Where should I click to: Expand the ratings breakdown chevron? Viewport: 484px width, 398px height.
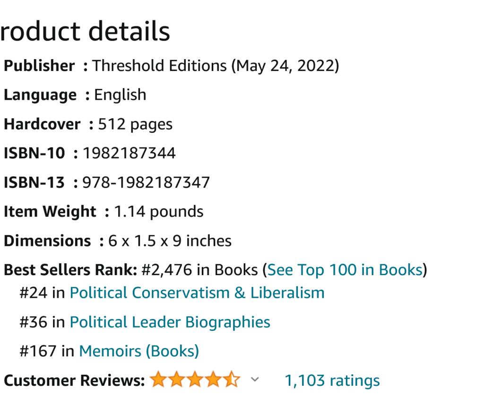[x=255, y=380]
